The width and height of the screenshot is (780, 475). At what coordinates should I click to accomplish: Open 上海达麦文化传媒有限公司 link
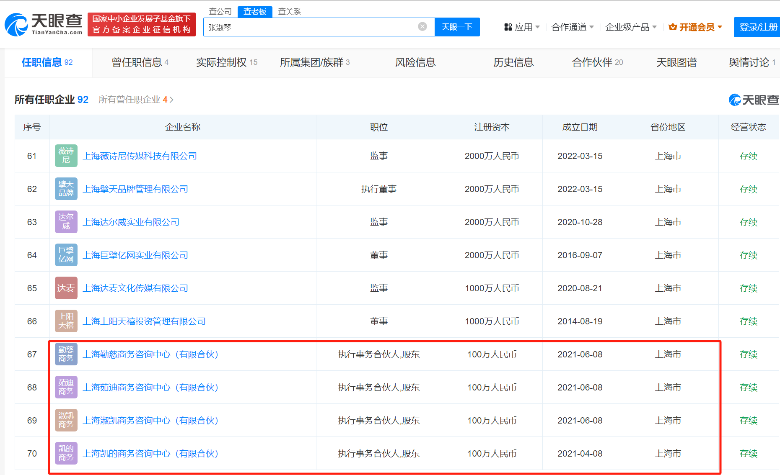pyautogui.click(x=135, y=288)
